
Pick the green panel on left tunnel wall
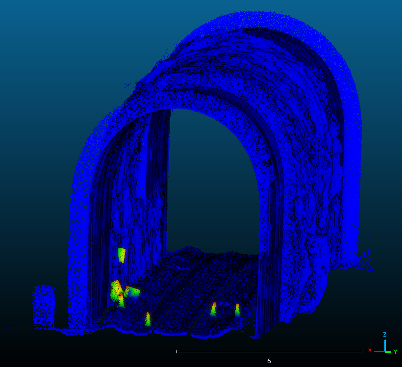point(122,255)
